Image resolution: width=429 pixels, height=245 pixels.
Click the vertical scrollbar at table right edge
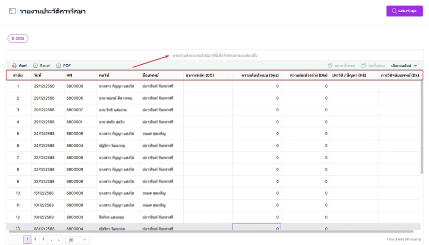[x=422, y=140]
